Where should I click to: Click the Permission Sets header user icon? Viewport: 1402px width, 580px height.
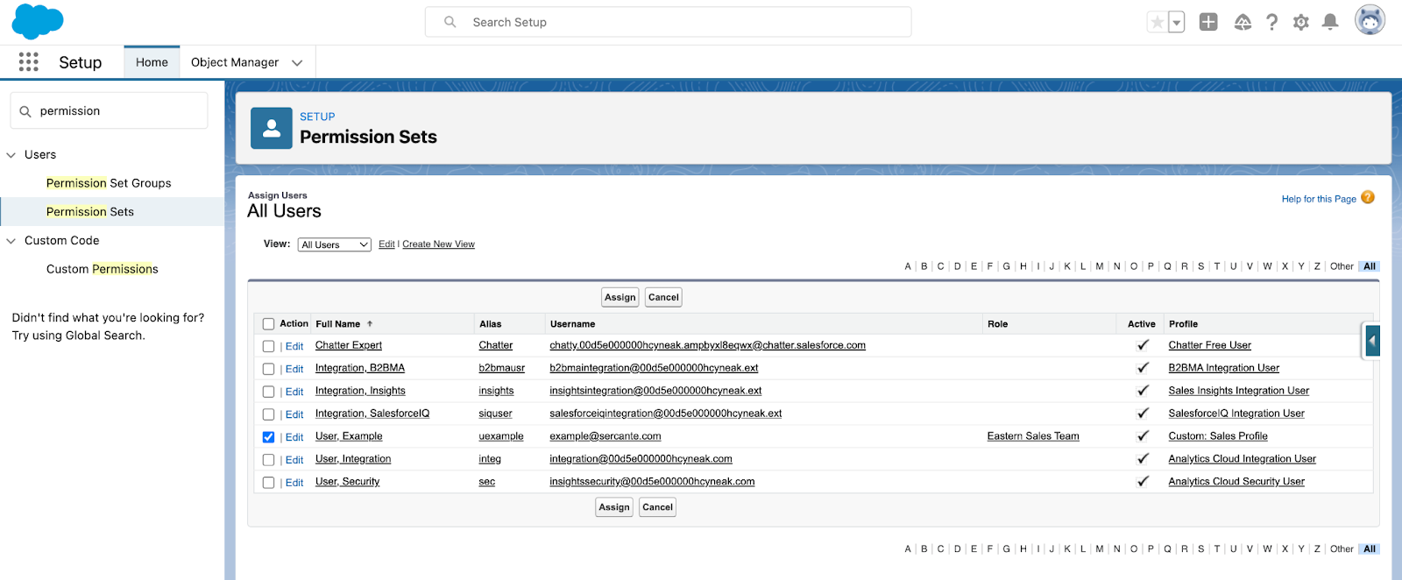pyautogui.click(x=272, y=129)
